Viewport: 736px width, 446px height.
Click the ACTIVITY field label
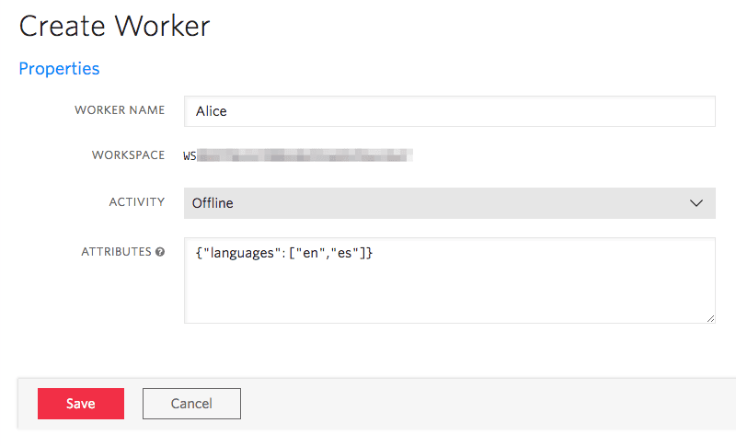(x=137, y=202)
